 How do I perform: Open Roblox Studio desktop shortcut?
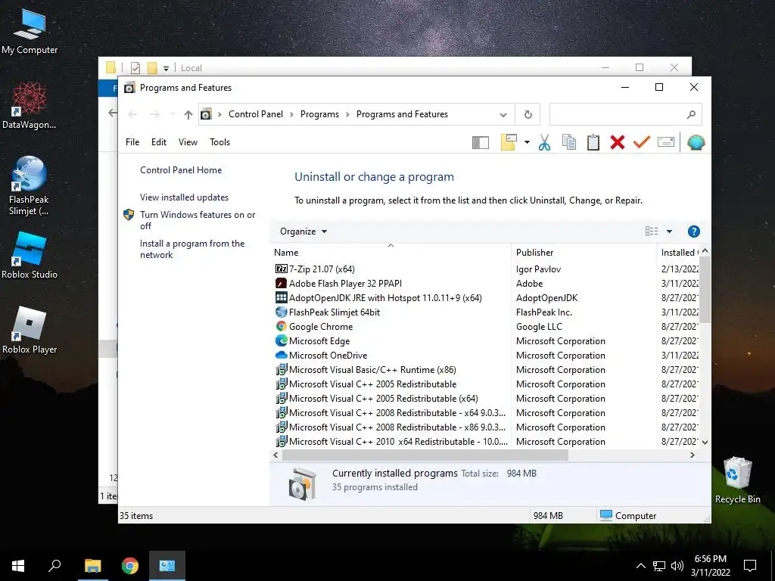30,256
